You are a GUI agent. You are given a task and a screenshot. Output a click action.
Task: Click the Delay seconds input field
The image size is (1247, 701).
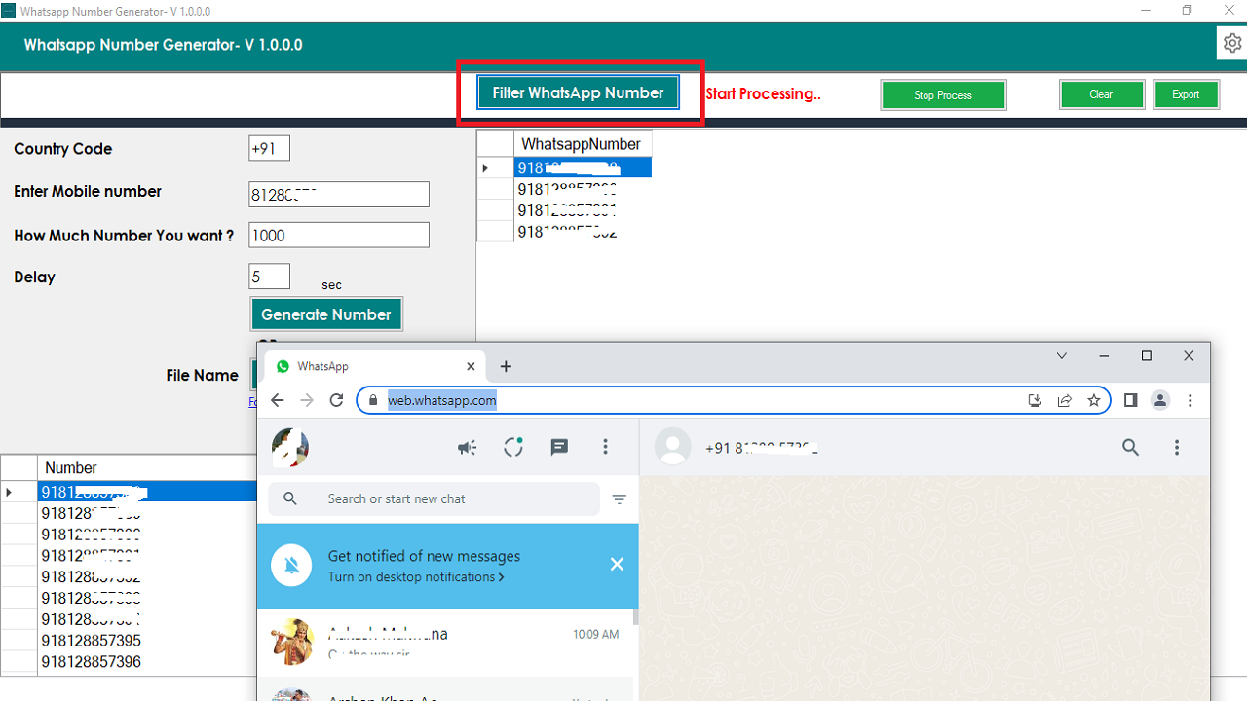(x=269, y=276)
